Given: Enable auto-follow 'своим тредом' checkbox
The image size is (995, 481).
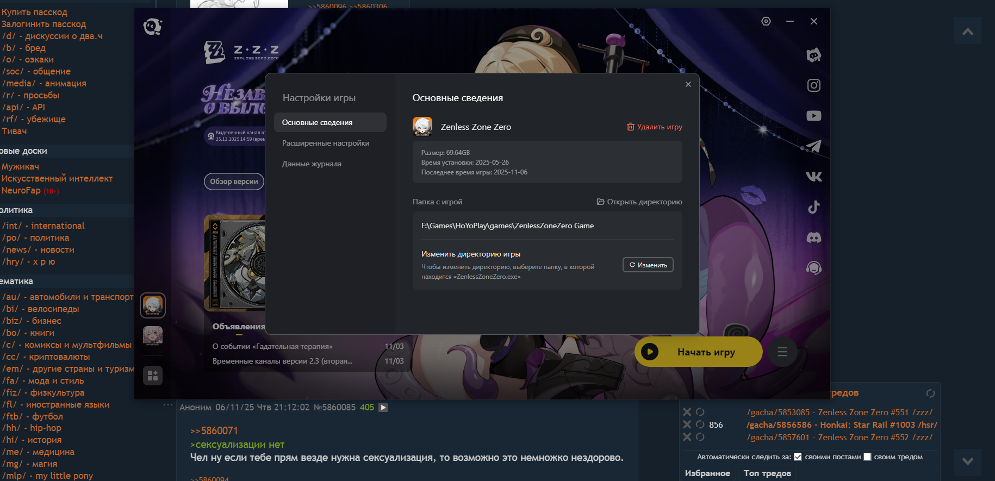Looking at the screenshot, I should click(x=867, y=457).
